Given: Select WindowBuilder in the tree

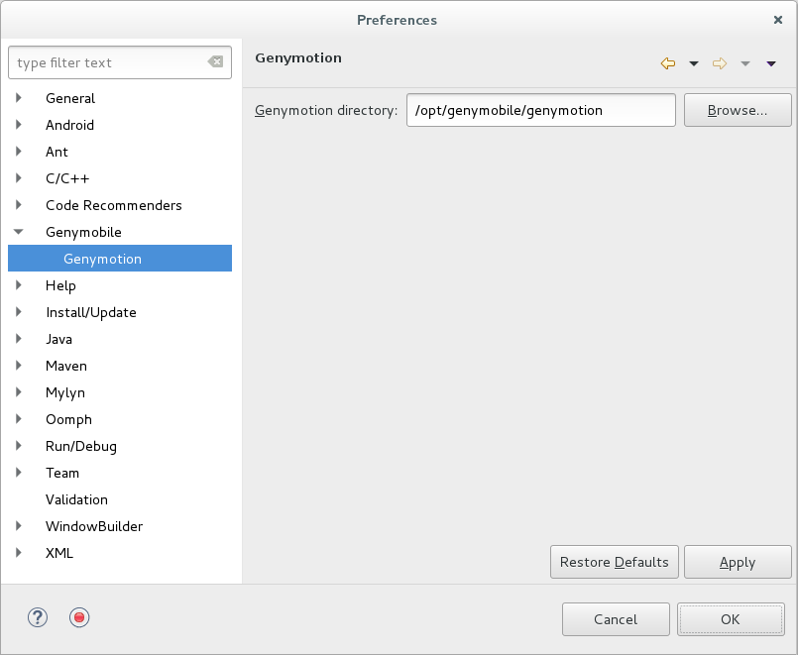Looking at the screenshot, I should click(94, 526).
